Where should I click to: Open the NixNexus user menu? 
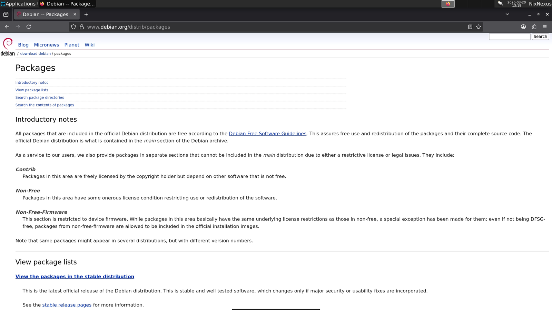pos(540,4)
